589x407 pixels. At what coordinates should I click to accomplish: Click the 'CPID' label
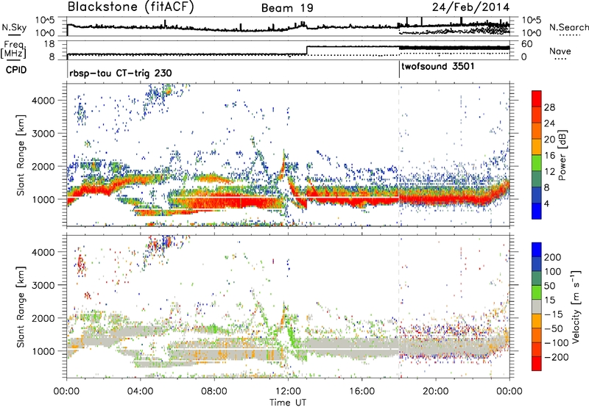pyautogui.click(x=16, y=70)
